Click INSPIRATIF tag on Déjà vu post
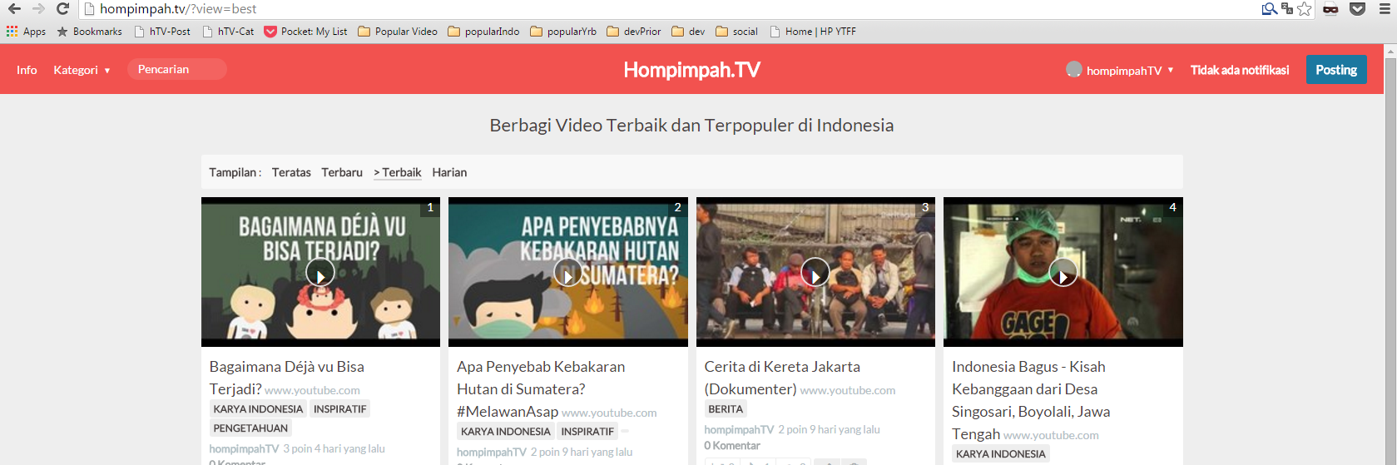Screen dimensions: 1397x465 point(339,409)
